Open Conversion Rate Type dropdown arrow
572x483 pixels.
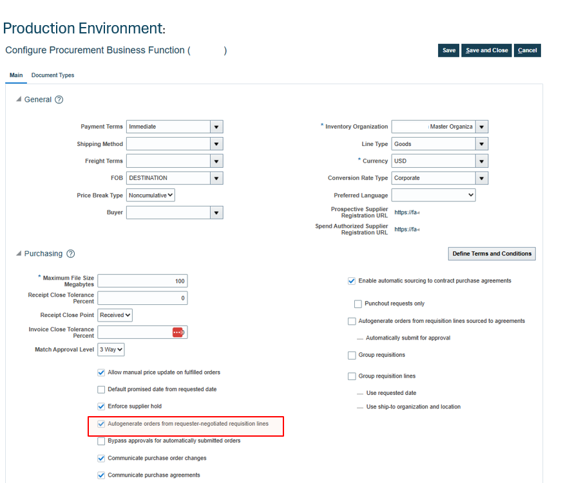point(482,178)
